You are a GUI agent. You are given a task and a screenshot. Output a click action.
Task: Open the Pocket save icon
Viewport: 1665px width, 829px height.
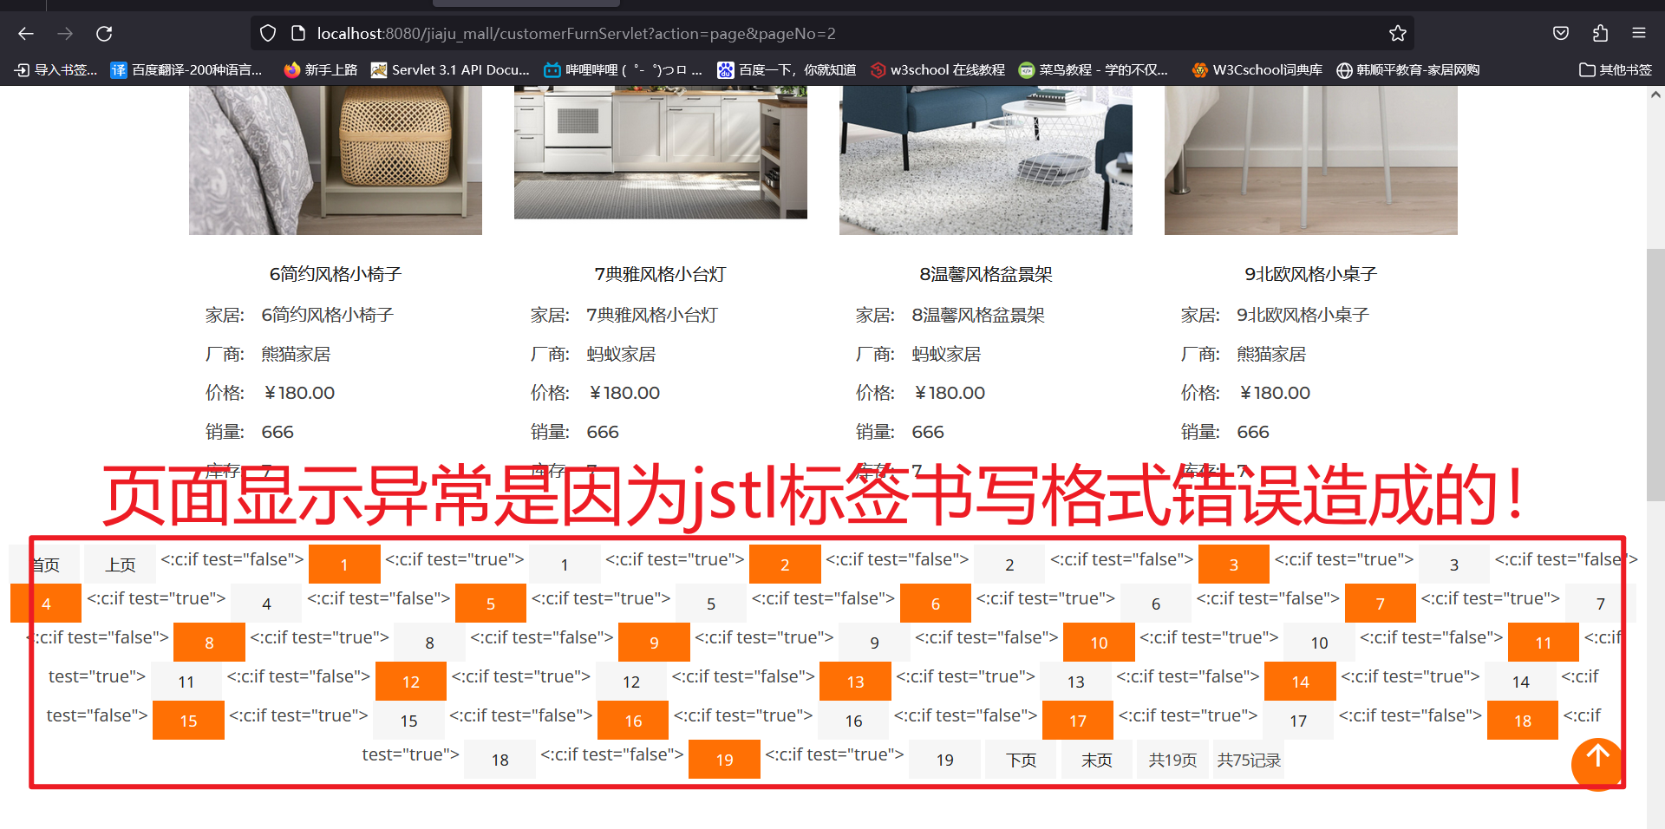click(1561, 34)
